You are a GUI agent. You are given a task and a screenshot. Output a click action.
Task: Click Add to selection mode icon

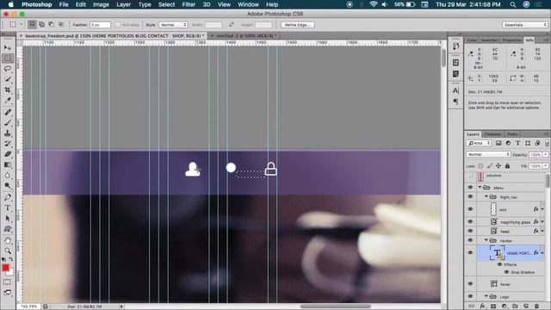point(42,24)
